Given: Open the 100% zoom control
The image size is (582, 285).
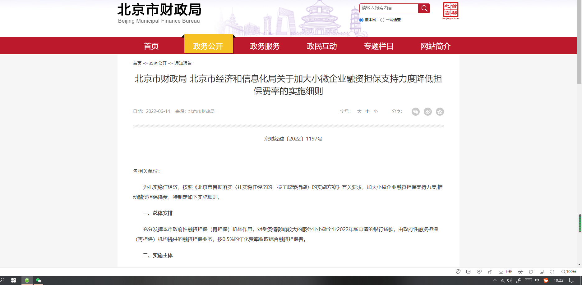Looking at the screenshot, I should click(x=569, y=272).
